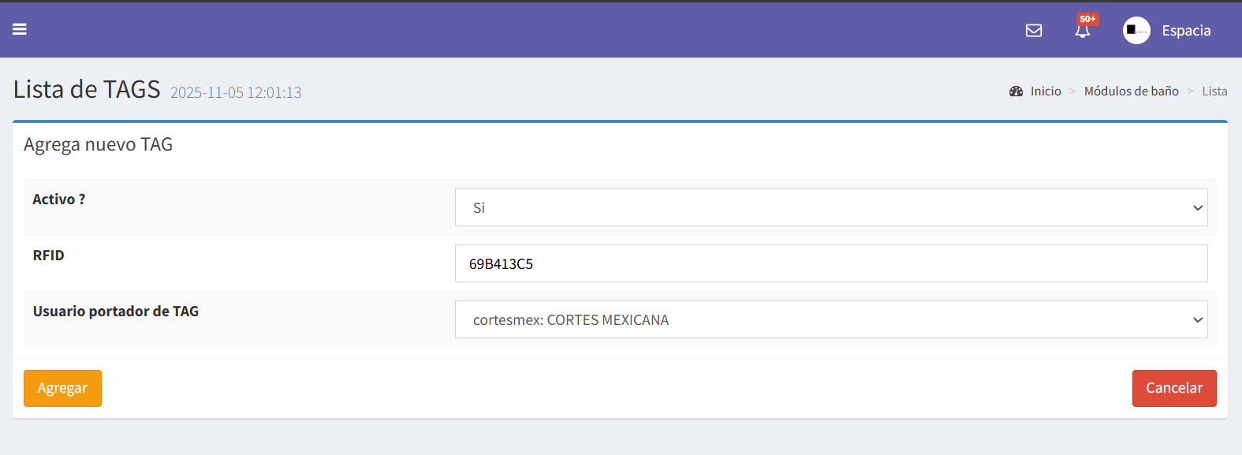Go to Inicio breadcrumb link
1242x455 pixels.
pos(1046,91)
